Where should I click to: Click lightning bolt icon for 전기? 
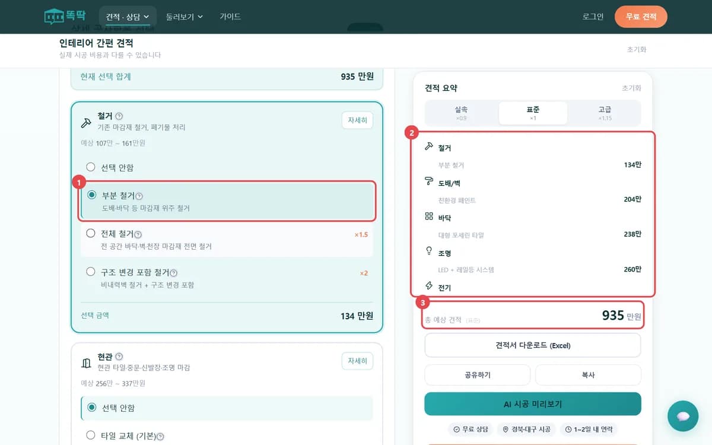[x=429, y=287]
